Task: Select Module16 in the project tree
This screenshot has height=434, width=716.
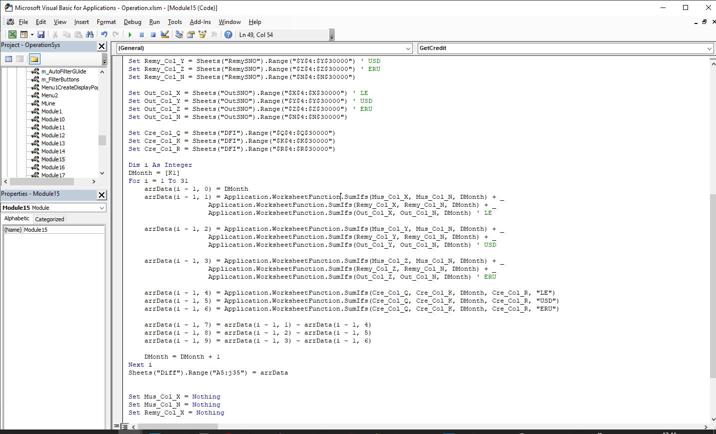Action: click(x=53, y=167)
